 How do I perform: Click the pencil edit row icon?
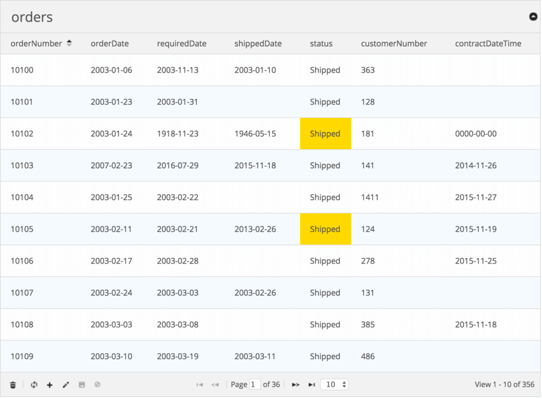point(66,385)
